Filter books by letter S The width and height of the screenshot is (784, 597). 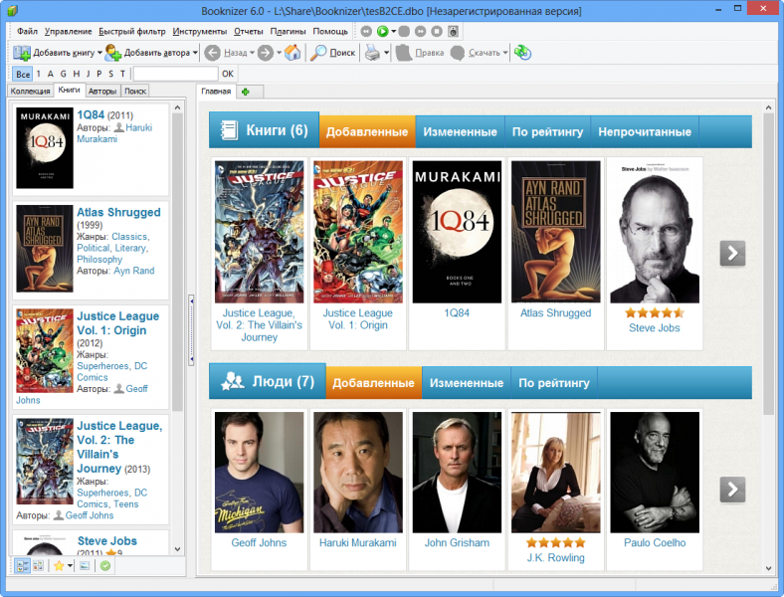pyautogui.click(x=110, y=74)
